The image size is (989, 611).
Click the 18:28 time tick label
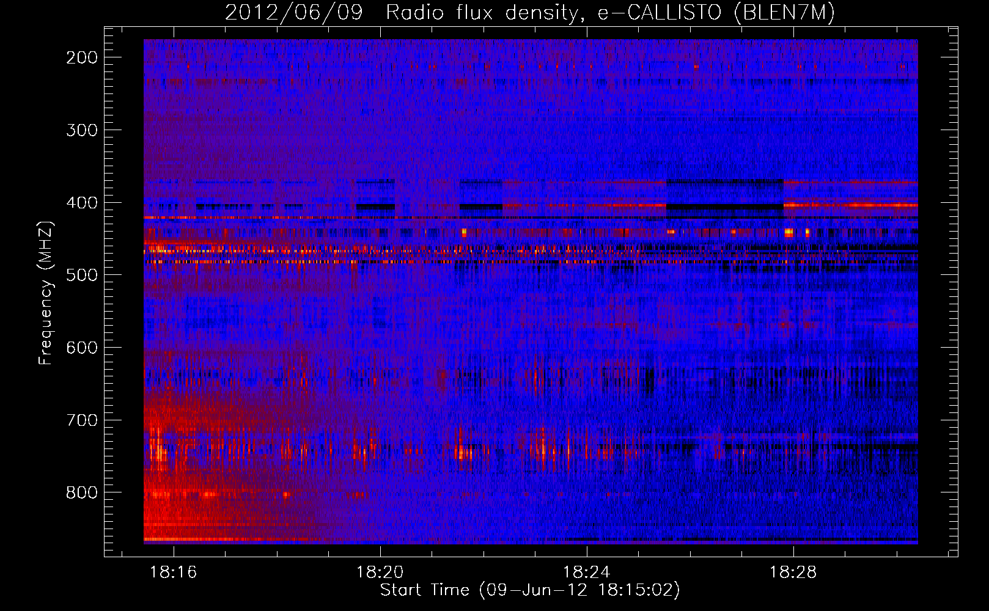click(793, 573)
